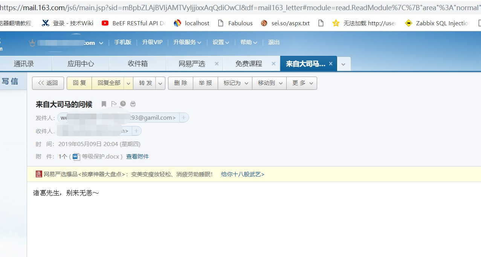Open the Fabulous bookmark

pos(235,23)
